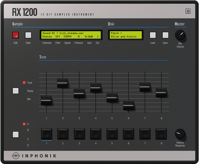Click the fader 1 handle
This screenshot has height=164, width=199.
coord(46,100)
